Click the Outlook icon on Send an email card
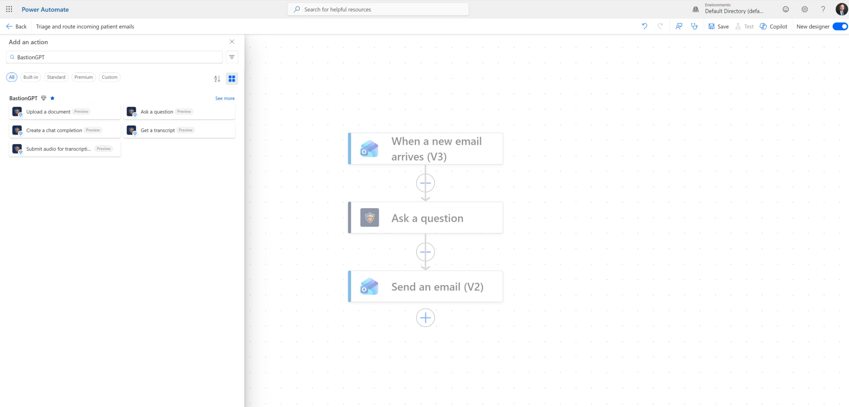This screenshot has height=407, width=849. [x=369, y=286]
